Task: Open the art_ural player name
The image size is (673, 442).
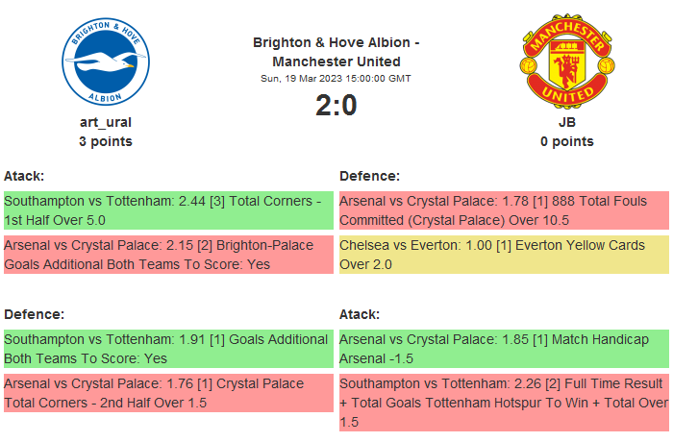Action: (x=106, y=122)
